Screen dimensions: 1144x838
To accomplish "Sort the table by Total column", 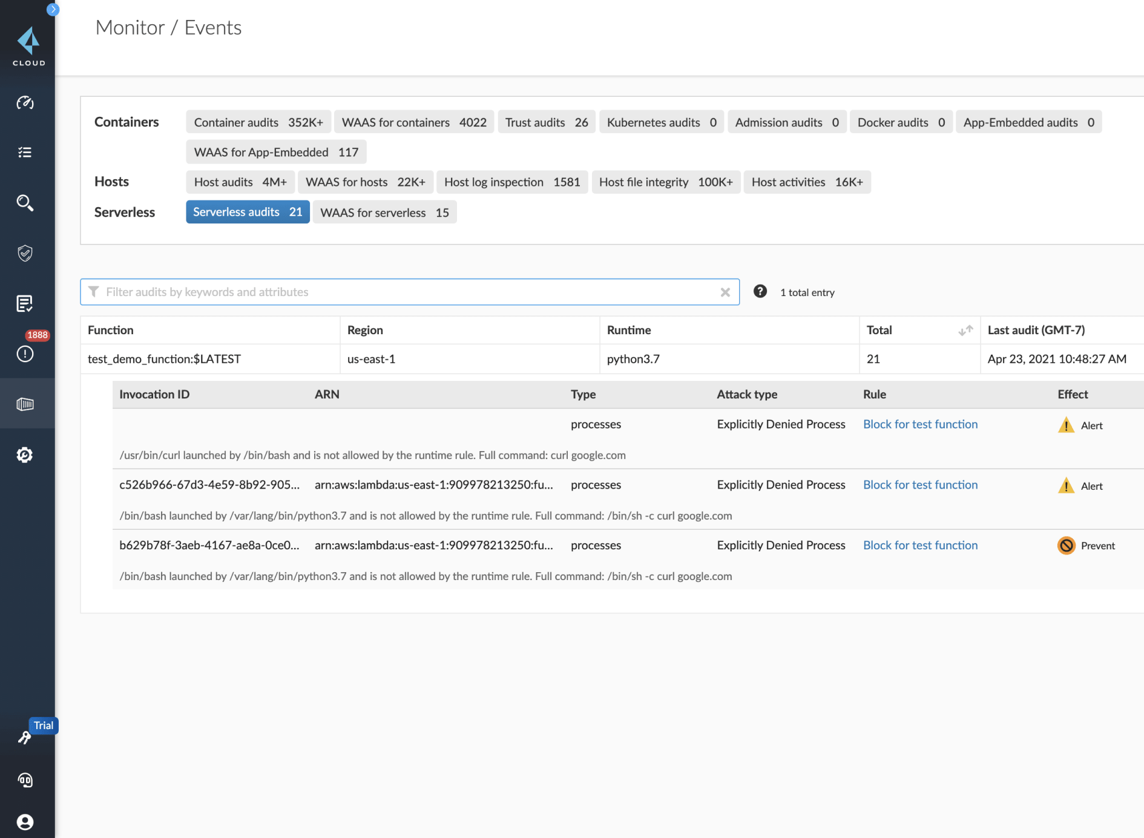I will point(965,331).
